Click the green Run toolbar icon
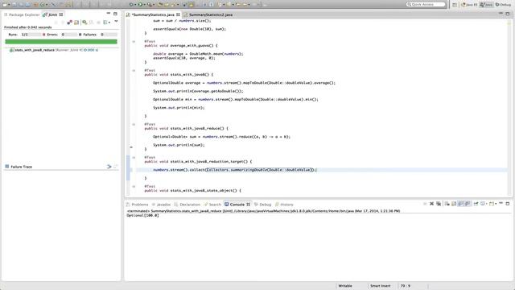Viewport: 515px width, 290px height. tap(140, 5)
